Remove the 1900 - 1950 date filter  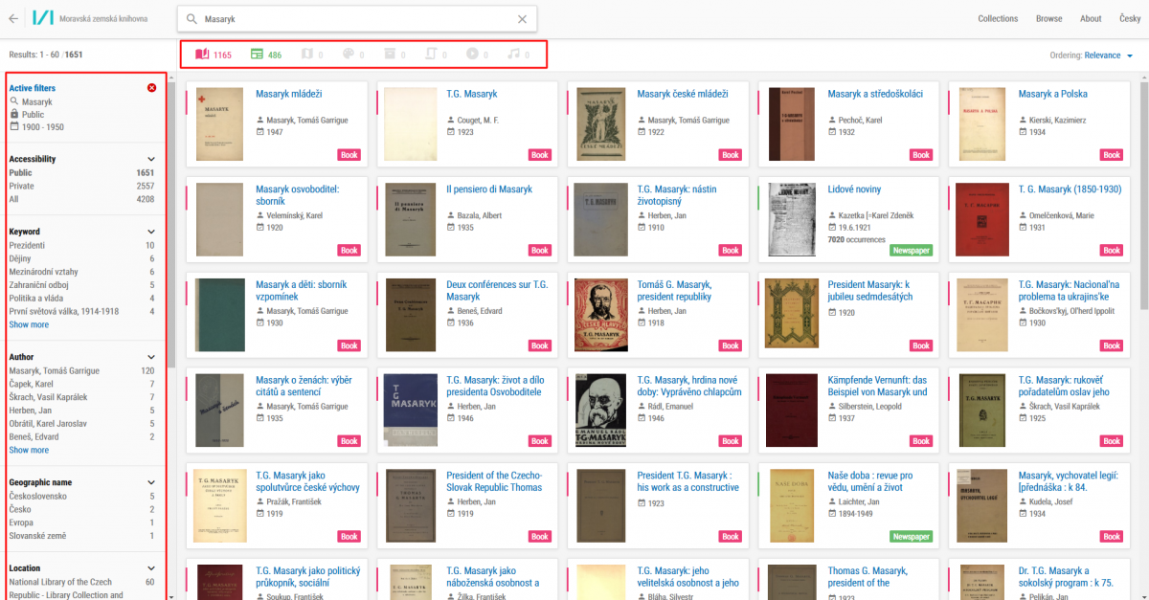point(36,127)
